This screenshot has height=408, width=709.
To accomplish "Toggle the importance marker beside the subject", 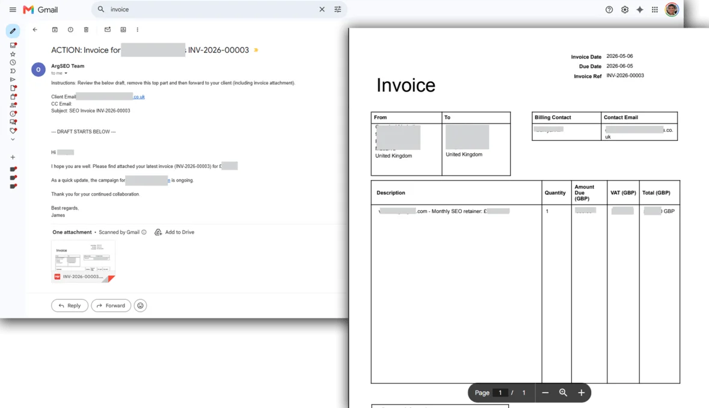I will point(256,50).
